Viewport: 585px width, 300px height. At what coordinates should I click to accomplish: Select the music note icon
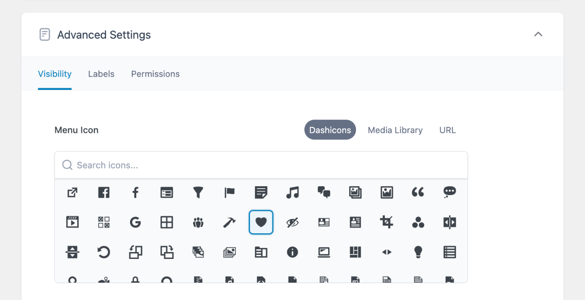coord(292,193)
